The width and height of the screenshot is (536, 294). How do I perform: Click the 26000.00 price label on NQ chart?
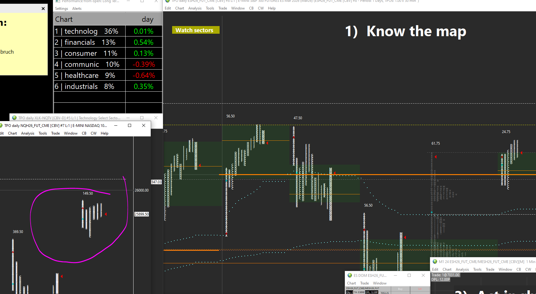point(142,190)
